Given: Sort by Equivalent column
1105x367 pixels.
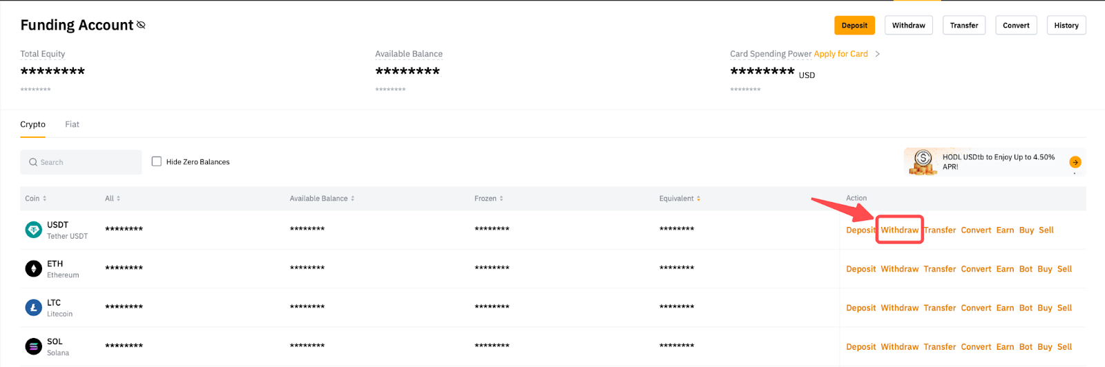Looking at the screenshot, I should click(680, 199).
